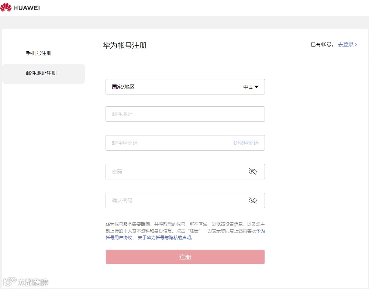
Task: Show the password by clicking its eye icon
Action: (253, 171)
